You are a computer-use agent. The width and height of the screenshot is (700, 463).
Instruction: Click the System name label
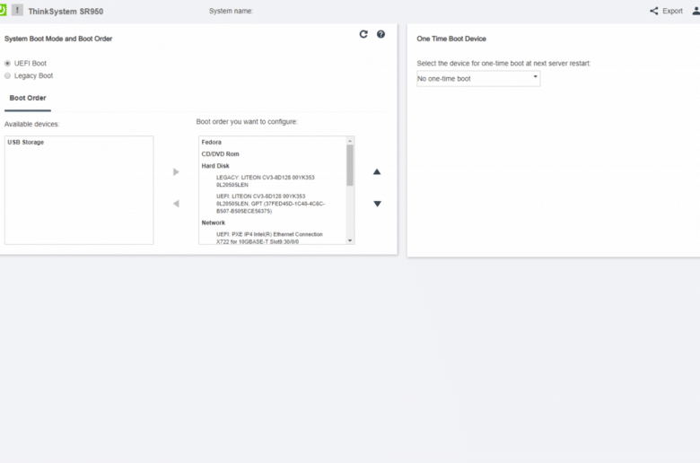pyautogui.click(x=231, y=11)
